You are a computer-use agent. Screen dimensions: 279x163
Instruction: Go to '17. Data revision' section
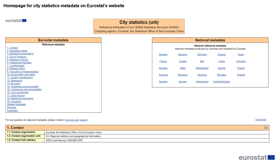click(x=16, y=96)
